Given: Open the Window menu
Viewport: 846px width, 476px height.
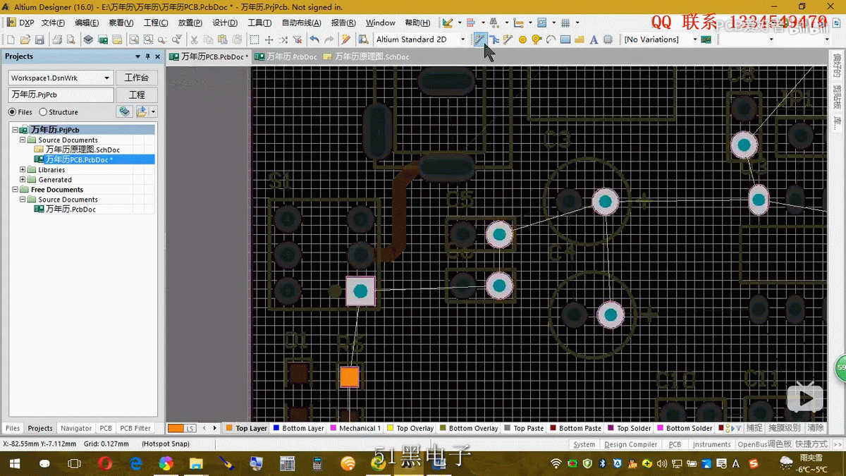Looking at the screenshot, I should [381, 23].
